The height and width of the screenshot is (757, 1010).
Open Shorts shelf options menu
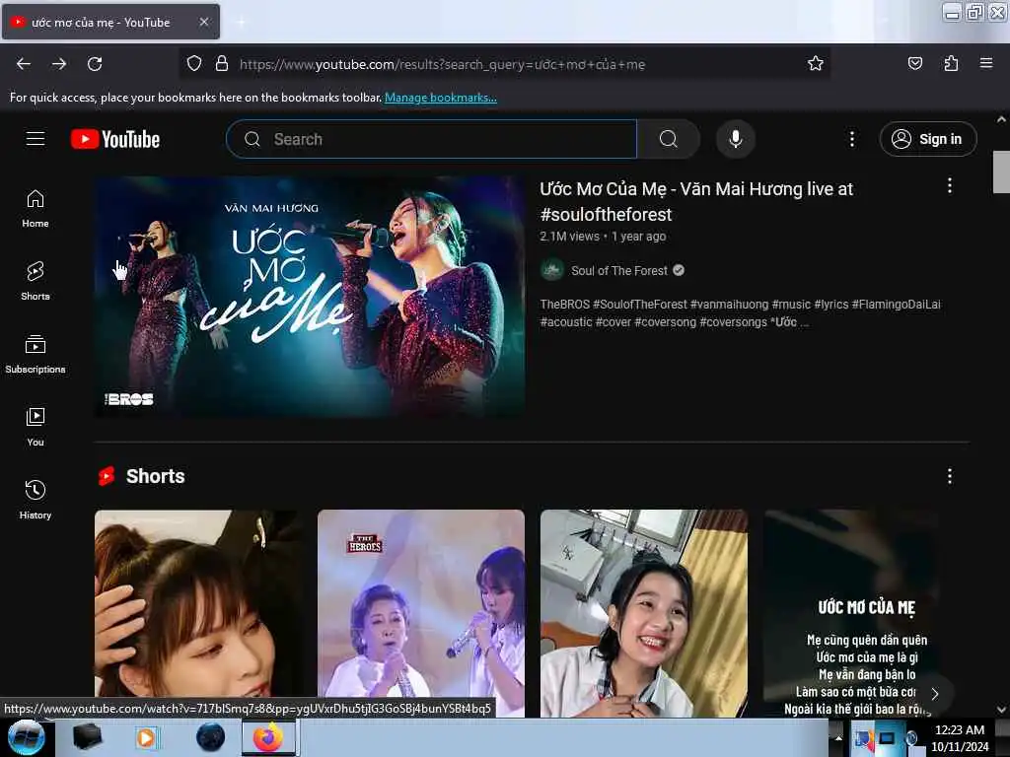(949, 476)
